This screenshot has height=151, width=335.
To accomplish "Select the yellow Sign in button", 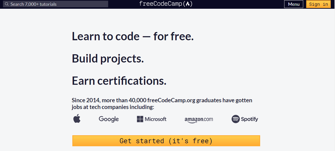I will click(318, 4).
